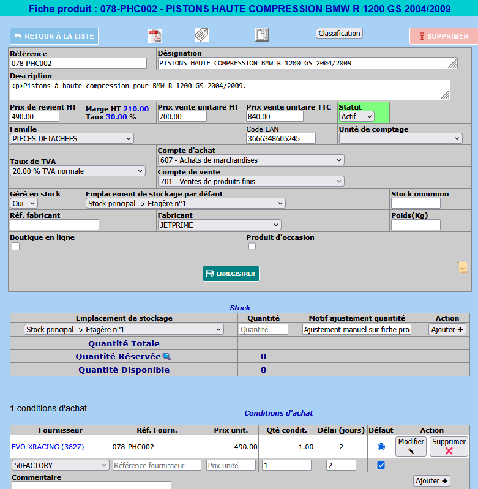Select the Défaut radio for EVO-XRACING

pyautogui.click(x=381, y=447)
